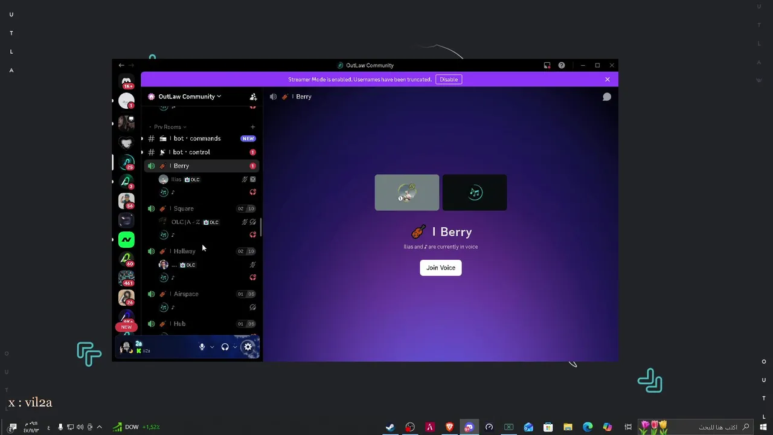773x435 pixels.
Task: Open taskbar notification center icon
Action: [13, 427]
